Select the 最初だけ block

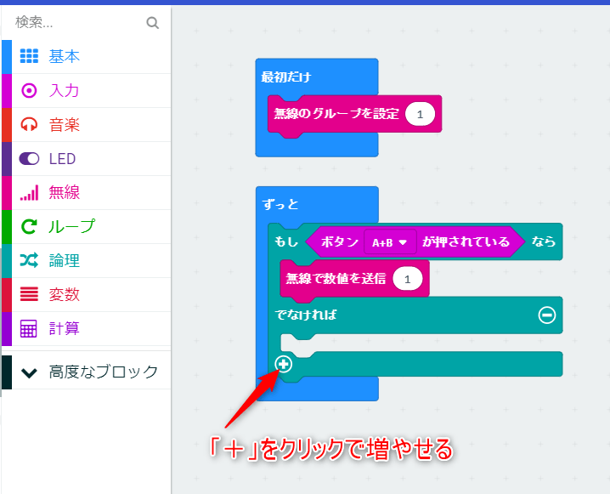(286, 77)
